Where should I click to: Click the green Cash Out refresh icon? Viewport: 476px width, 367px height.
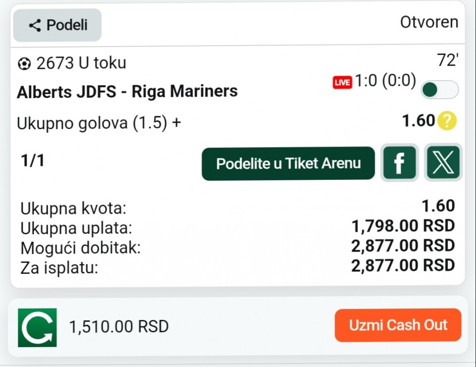click(37, 327)
